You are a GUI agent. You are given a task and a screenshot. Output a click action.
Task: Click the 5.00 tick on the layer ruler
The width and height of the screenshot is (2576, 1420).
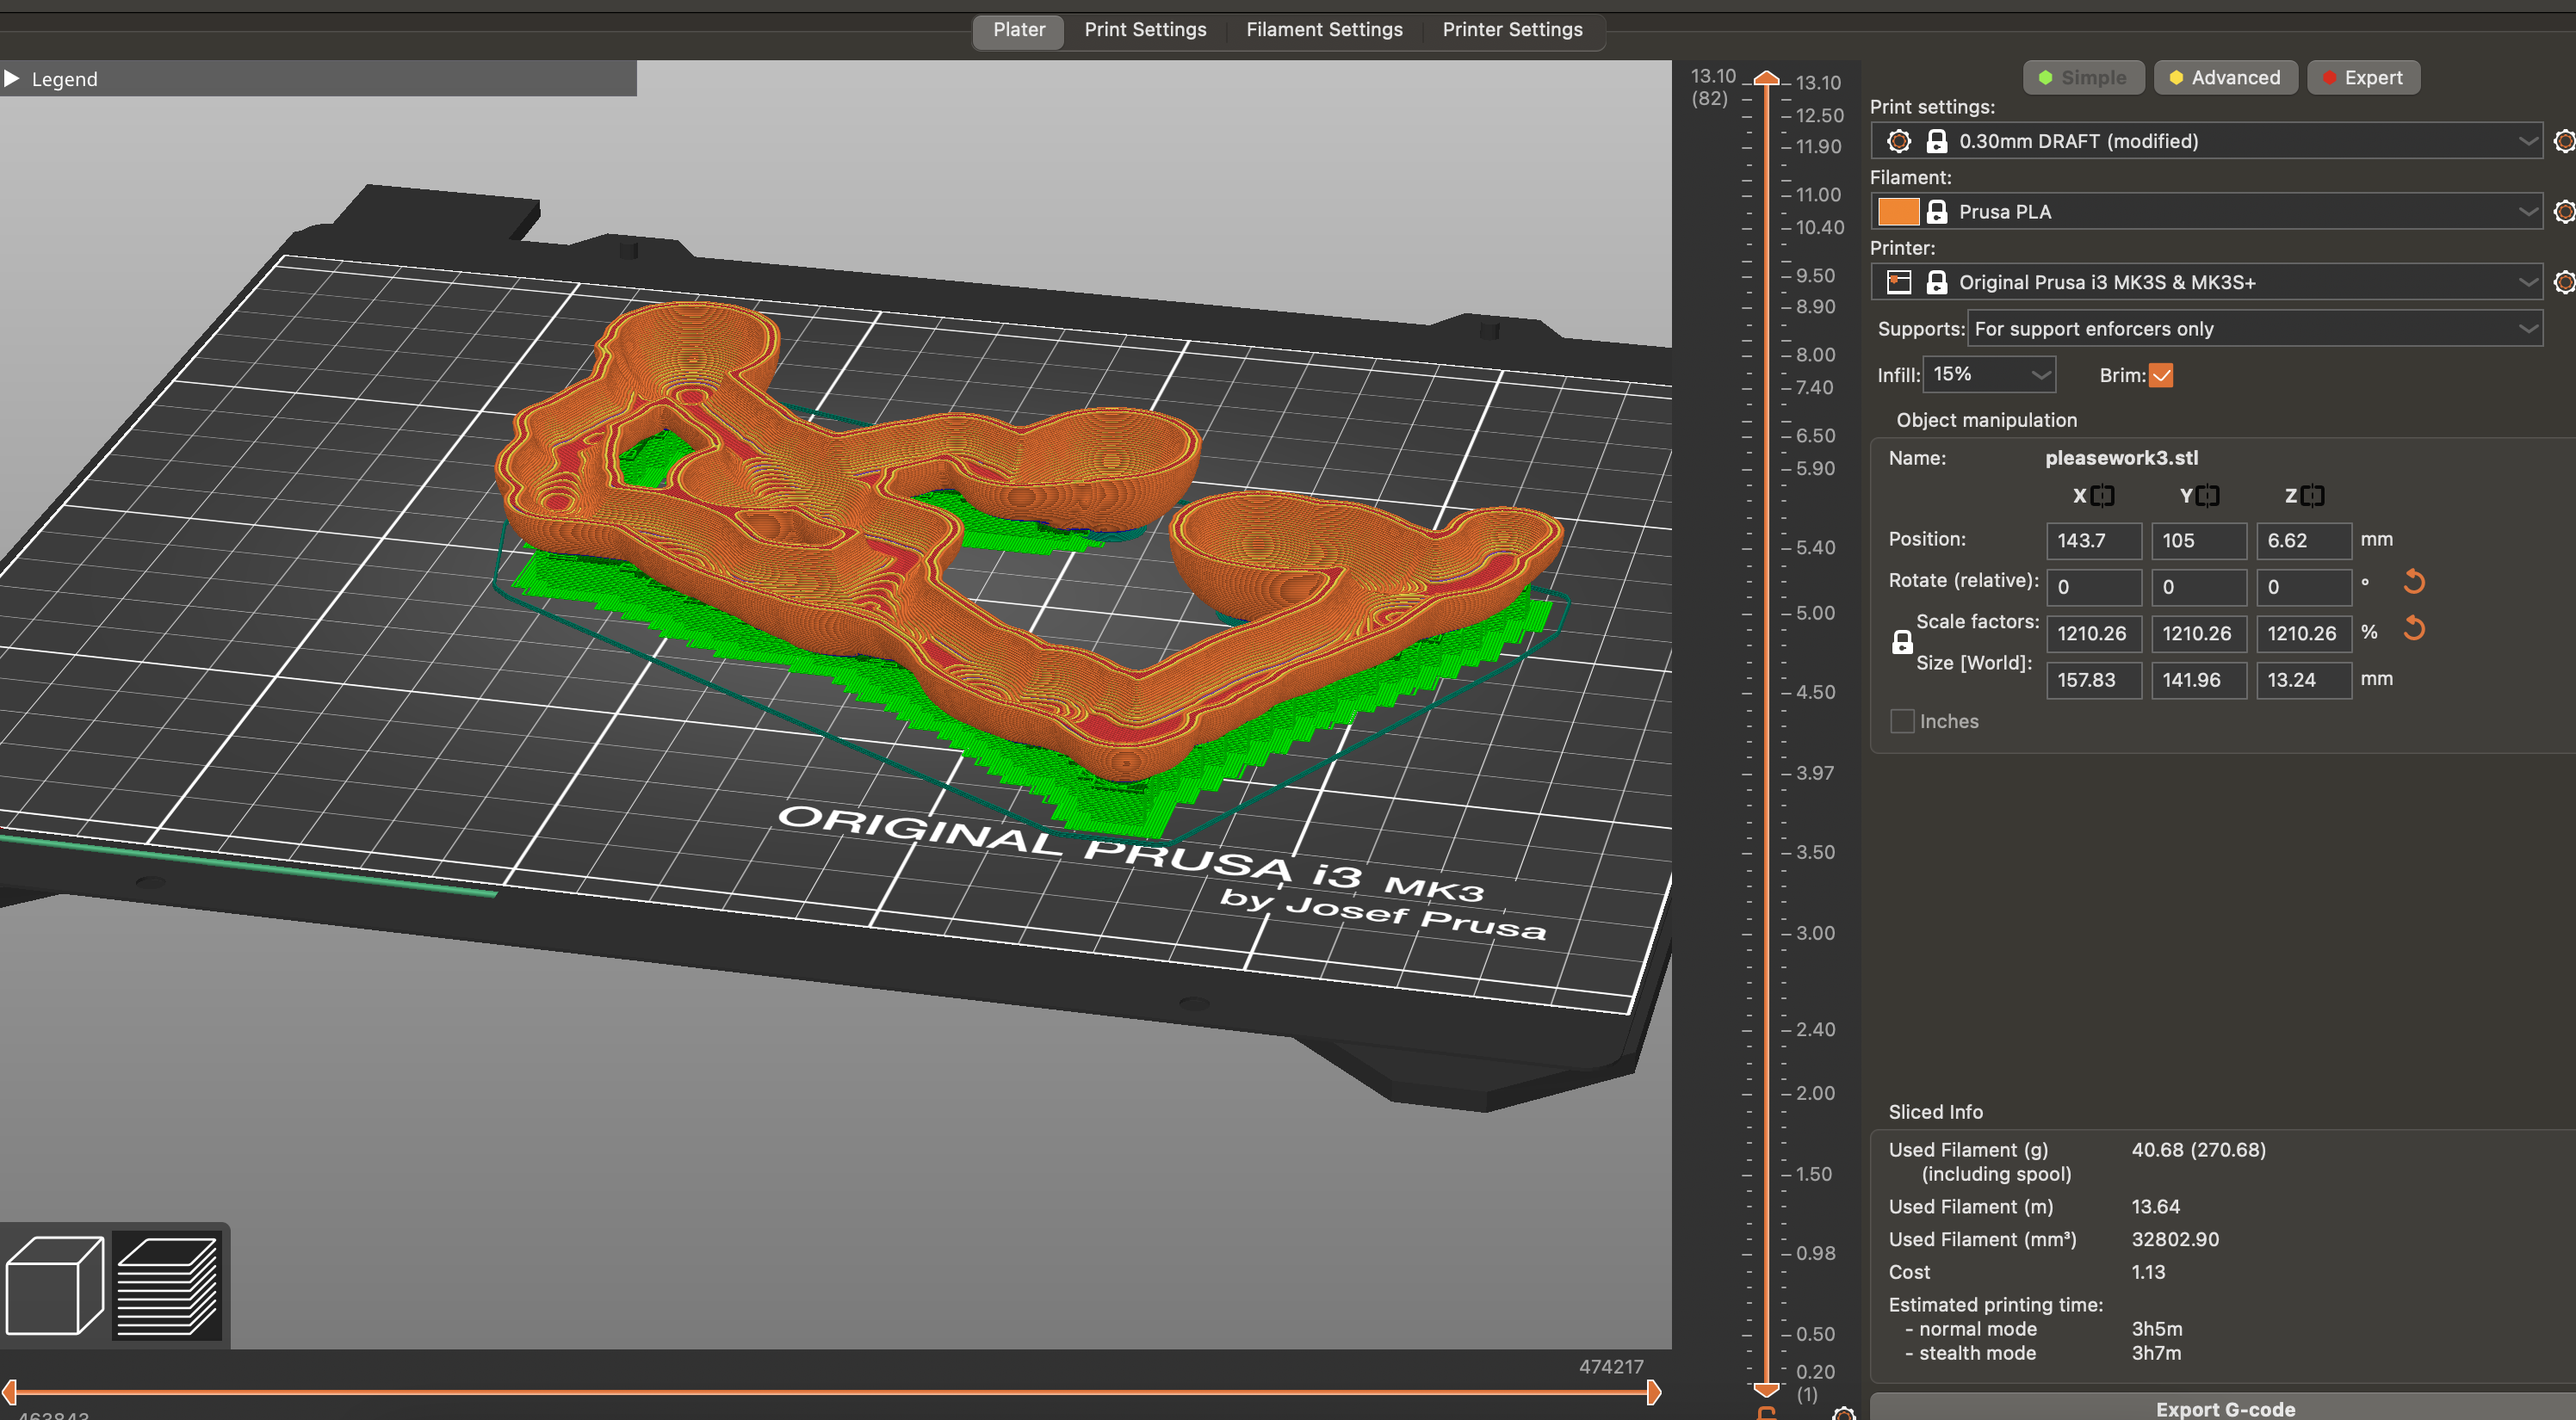[1815, 613]
